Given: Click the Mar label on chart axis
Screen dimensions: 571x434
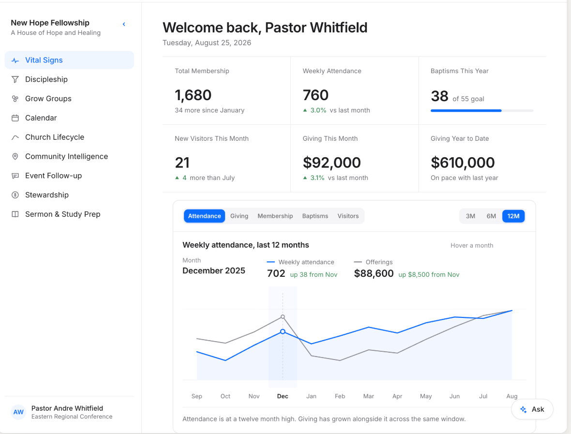Looking at the screenshot, I should pos(369,396).
